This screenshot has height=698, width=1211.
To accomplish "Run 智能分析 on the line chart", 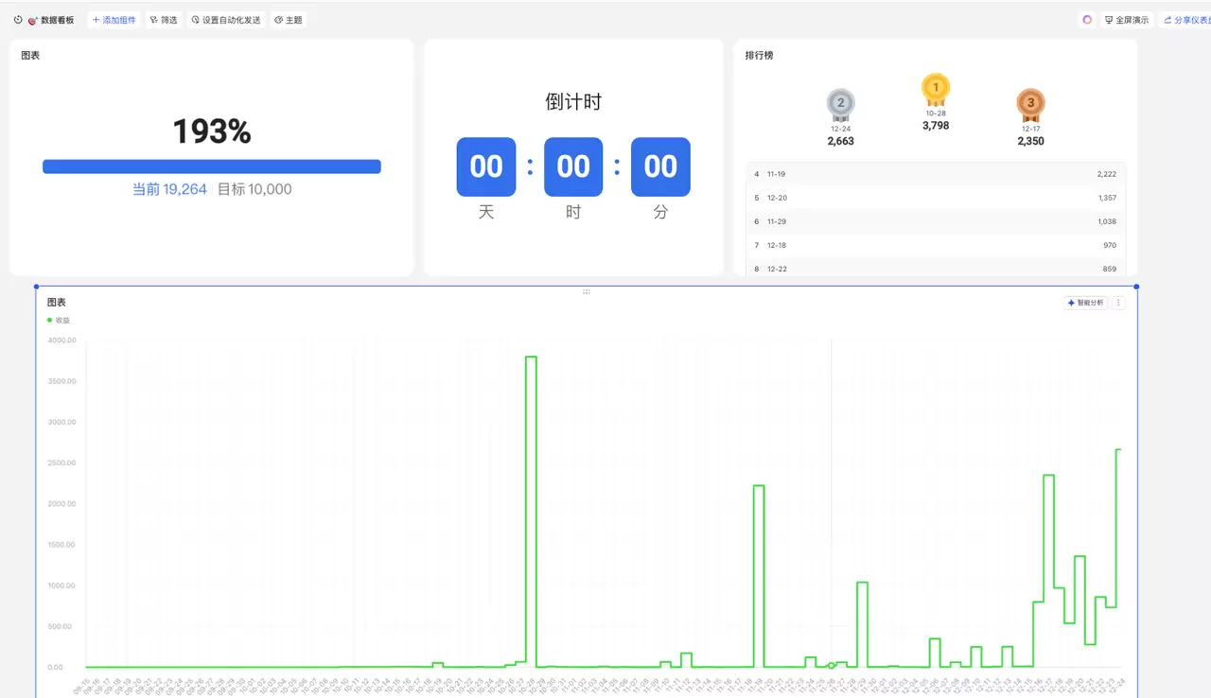I will (x=1085, y=303).
